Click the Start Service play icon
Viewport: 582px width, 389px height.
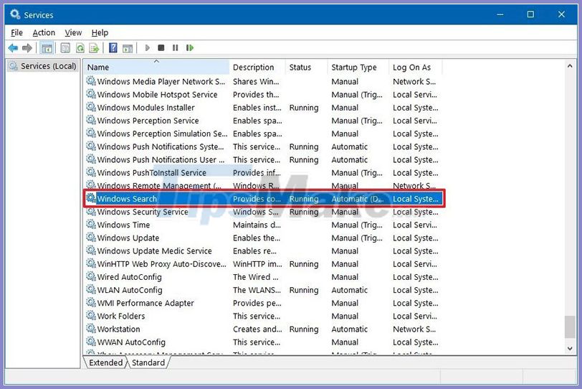[x=148, y=48]
